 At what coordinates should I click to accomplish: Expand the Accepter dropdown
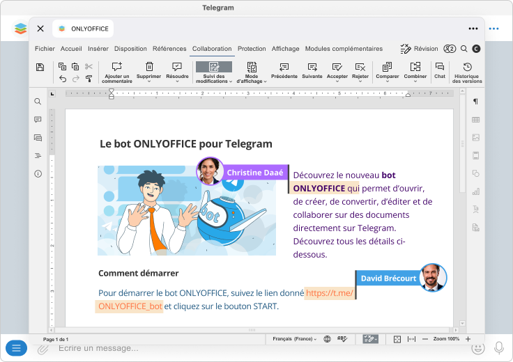tap(337, 81)
